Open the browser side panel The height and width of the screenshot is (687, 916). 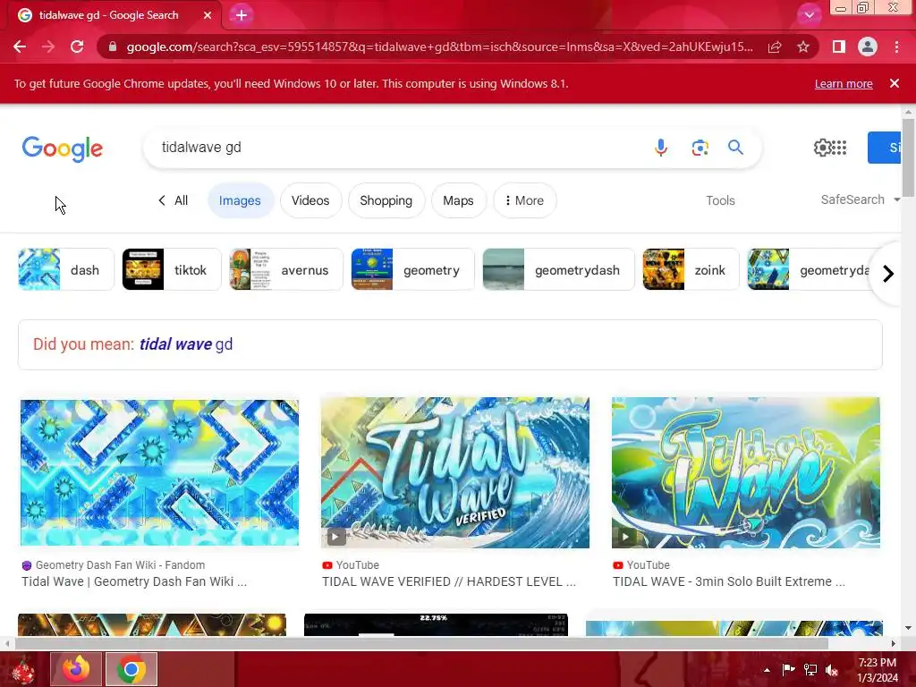click(839, 47)
